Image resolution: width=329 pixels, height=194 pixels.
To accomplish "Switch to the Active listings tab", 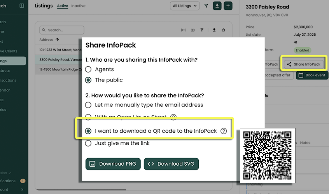I will (62, 6).
